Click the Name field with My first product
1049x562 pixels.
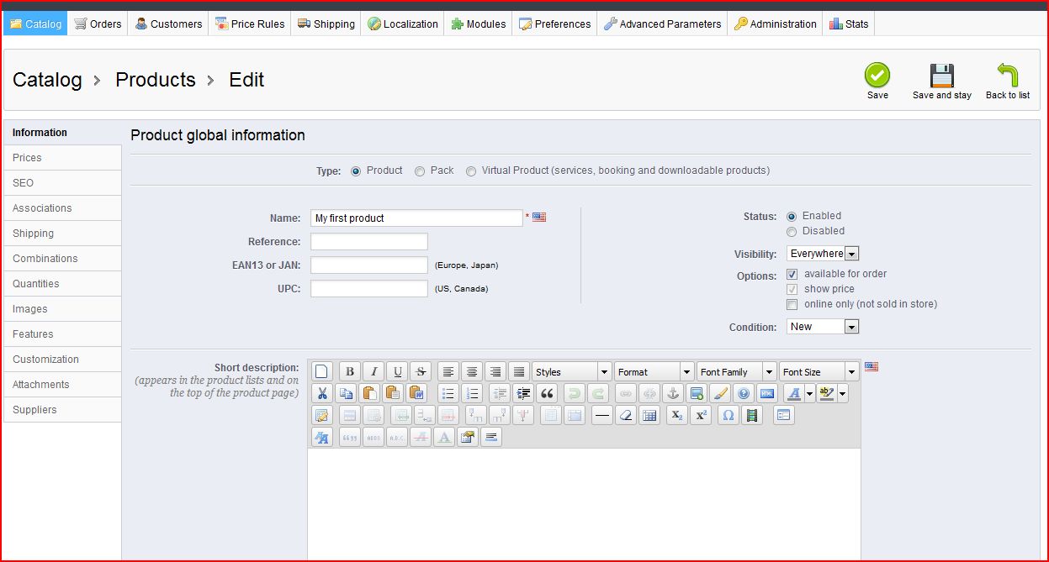pos(416,218)
